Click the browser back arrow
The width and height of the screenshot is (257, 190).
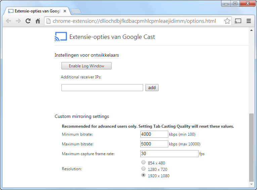click(8, 21)
